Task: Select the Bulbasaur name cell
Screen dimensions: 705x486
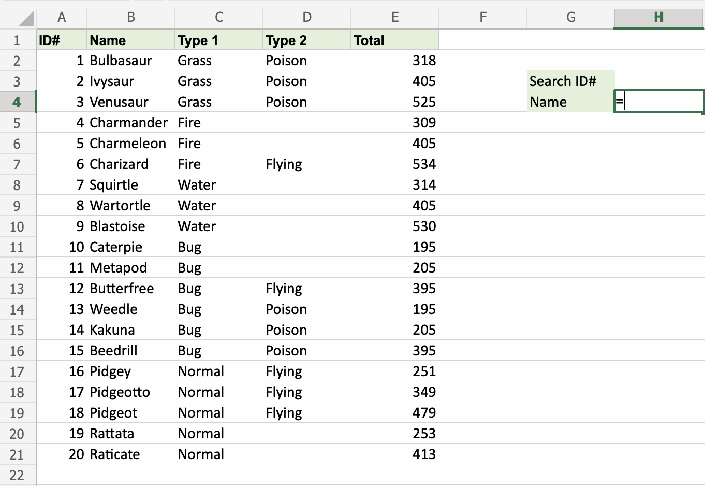Action: (130, 61)
